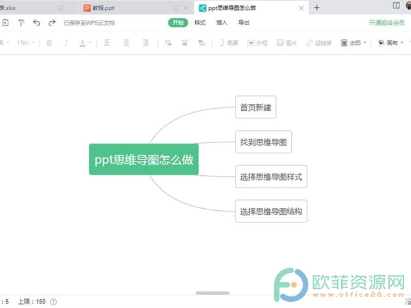The width and height of the screenshot is (411, 308).
Task: Insert a child topic icon
Action: (x=169, y=42)
